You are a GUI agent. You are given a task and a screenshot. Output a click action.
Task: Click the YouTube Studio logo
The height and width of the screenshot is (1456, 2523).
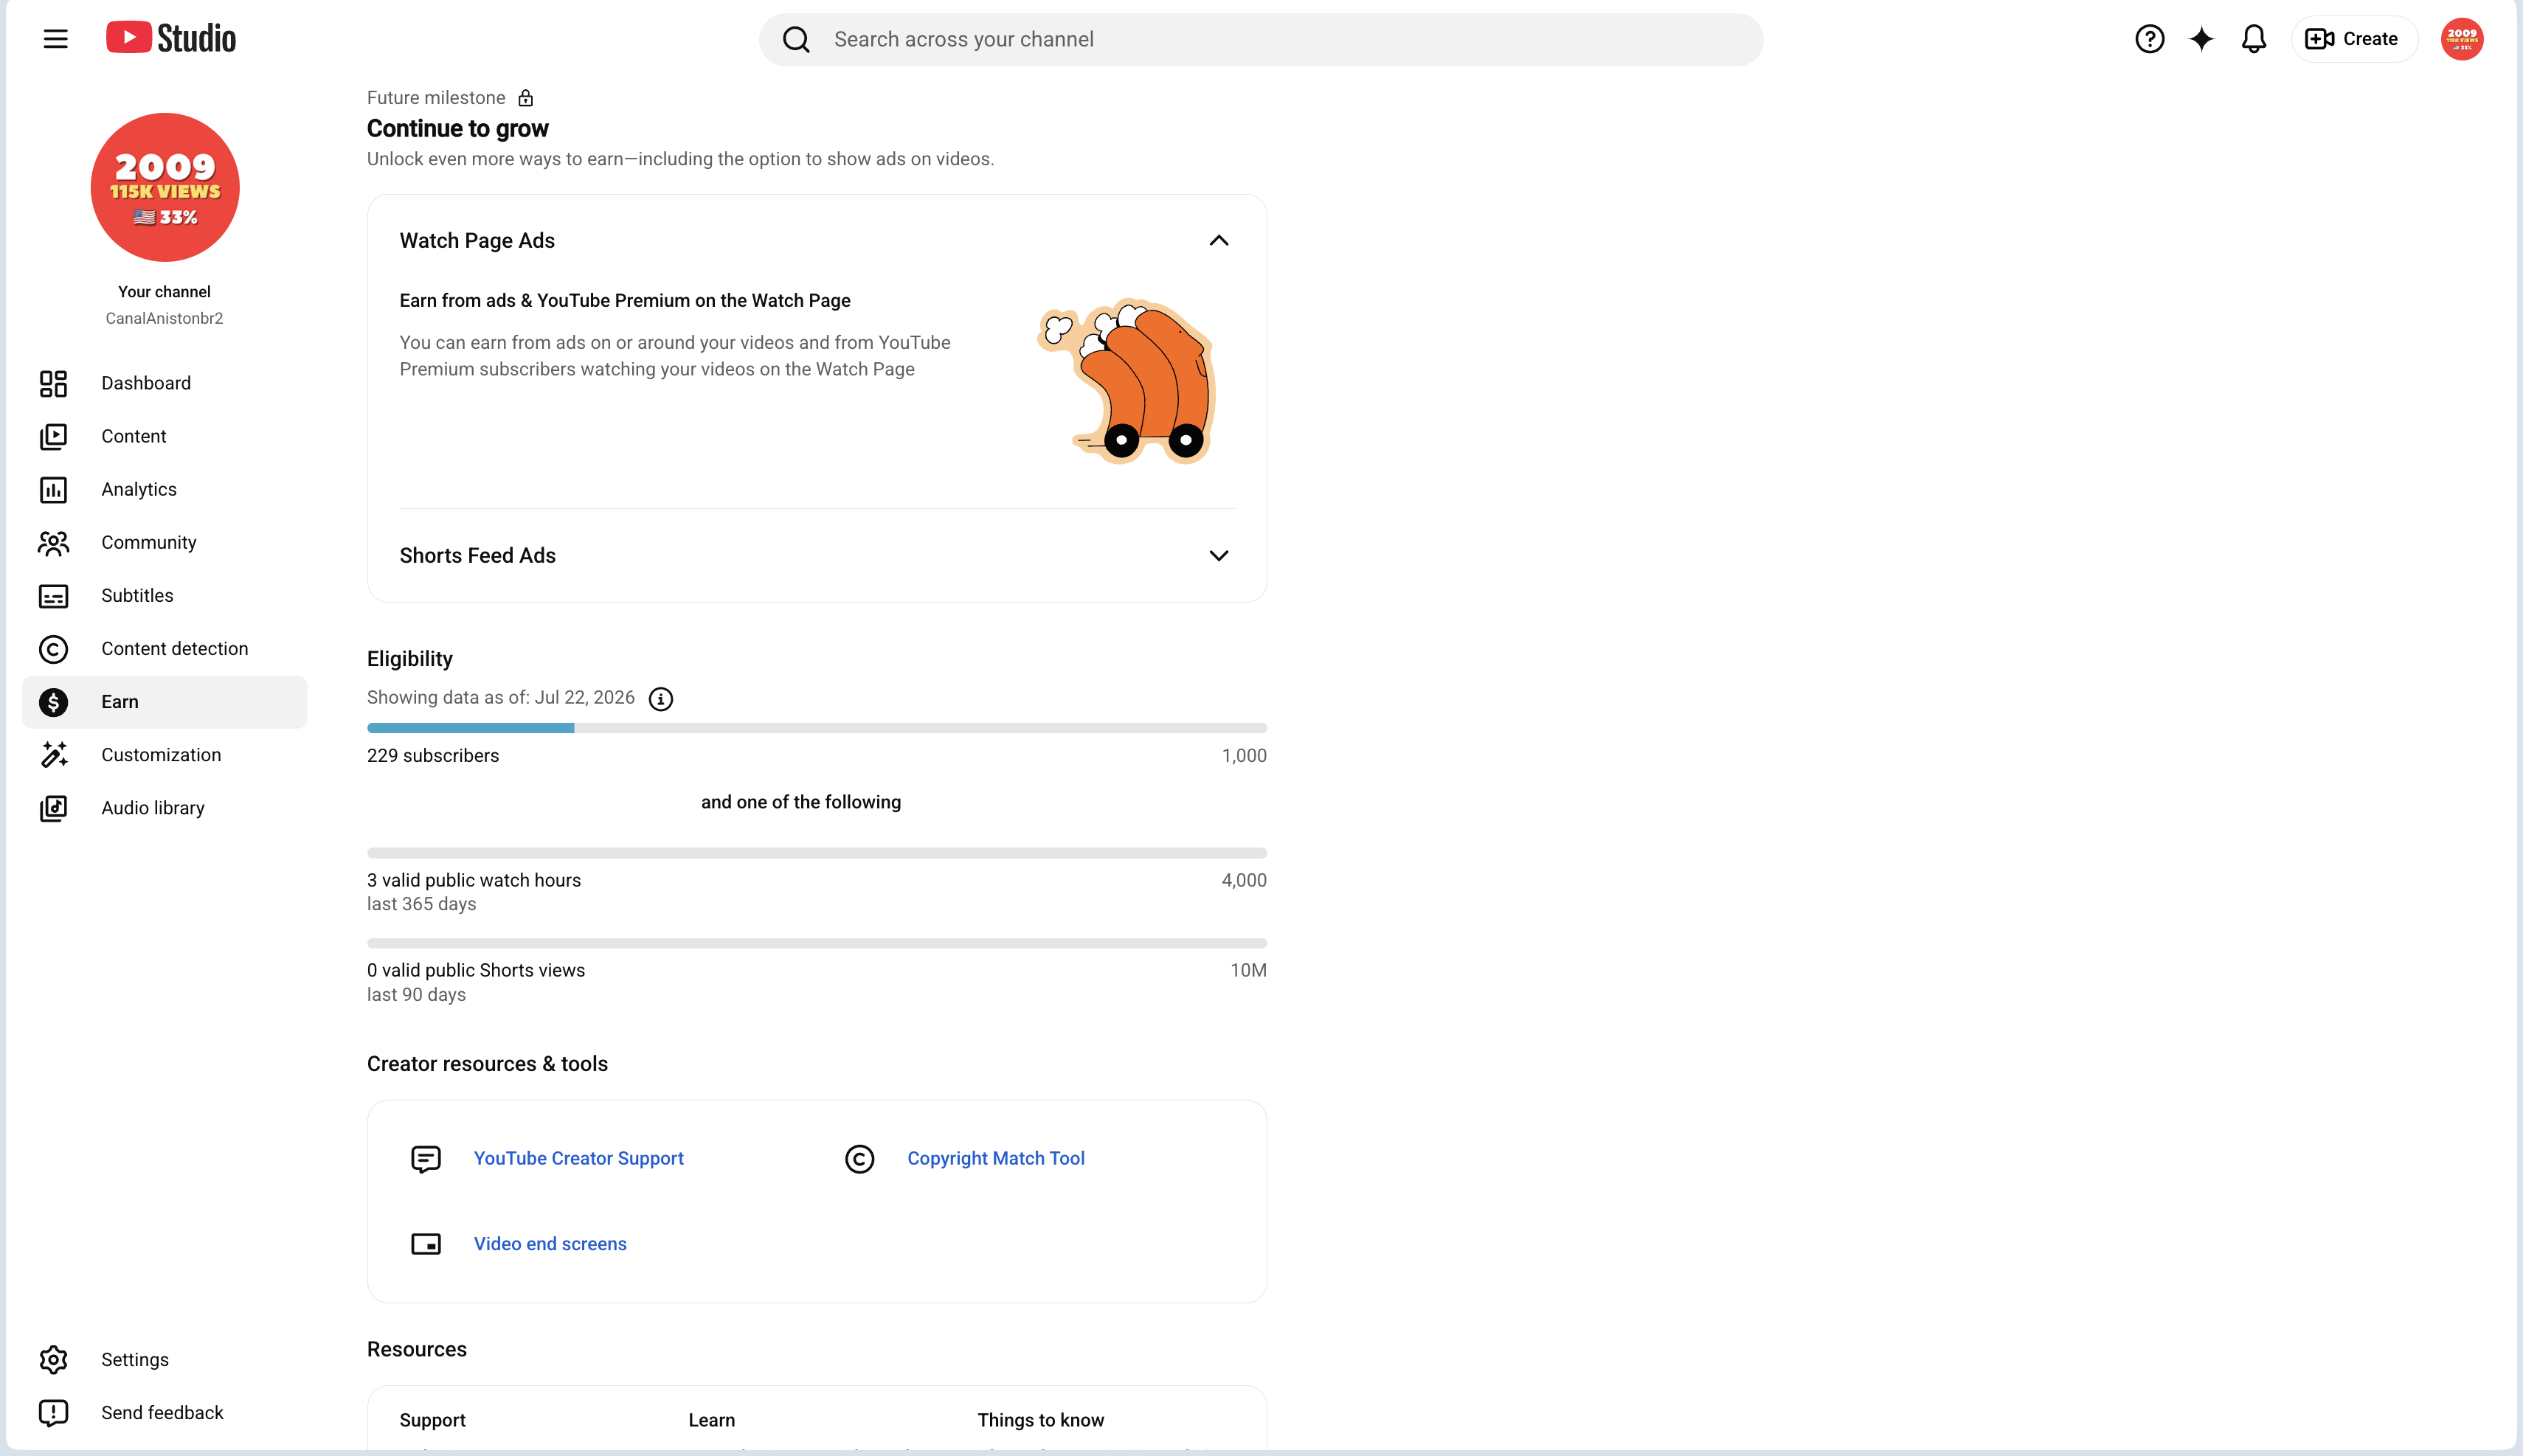[x=171, y=38]
